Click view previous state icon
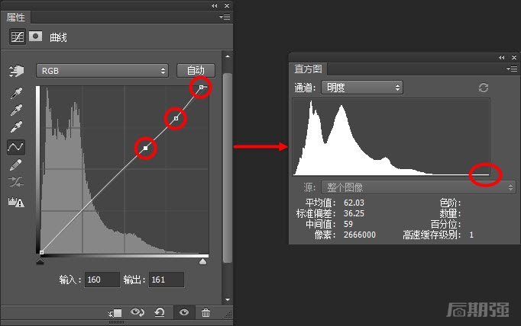Screen dimensions: 521x326 point(138,312)
